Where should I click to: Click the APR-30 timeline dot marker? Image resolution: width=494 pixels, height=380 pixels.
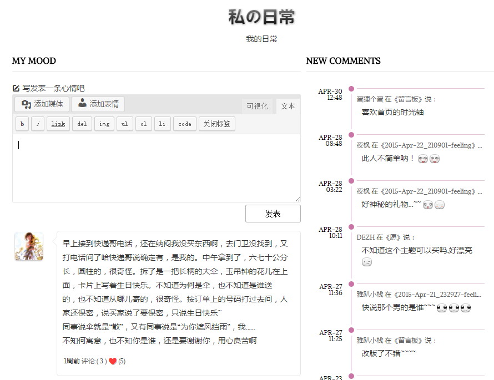pyautogui.click(x=351, y=89)
